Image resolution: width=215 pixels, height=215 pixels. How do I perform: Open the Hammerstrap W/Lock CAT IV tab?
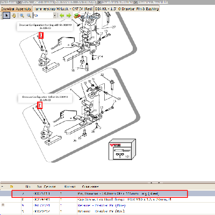point(63,9)
